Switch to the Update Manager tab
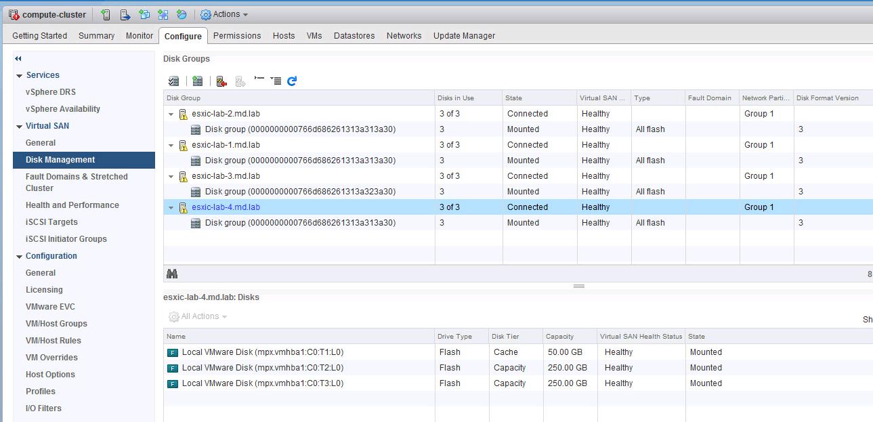 (x=465, y=36)
